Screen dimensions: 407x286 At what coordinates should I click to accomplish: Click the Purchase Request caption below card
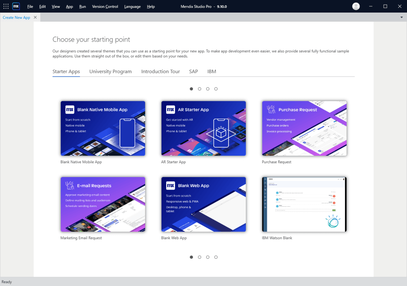pyautogui.click(x=276, y=162)
